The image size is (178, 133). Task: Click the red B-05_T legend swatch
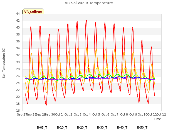click(x=33, y=128)
